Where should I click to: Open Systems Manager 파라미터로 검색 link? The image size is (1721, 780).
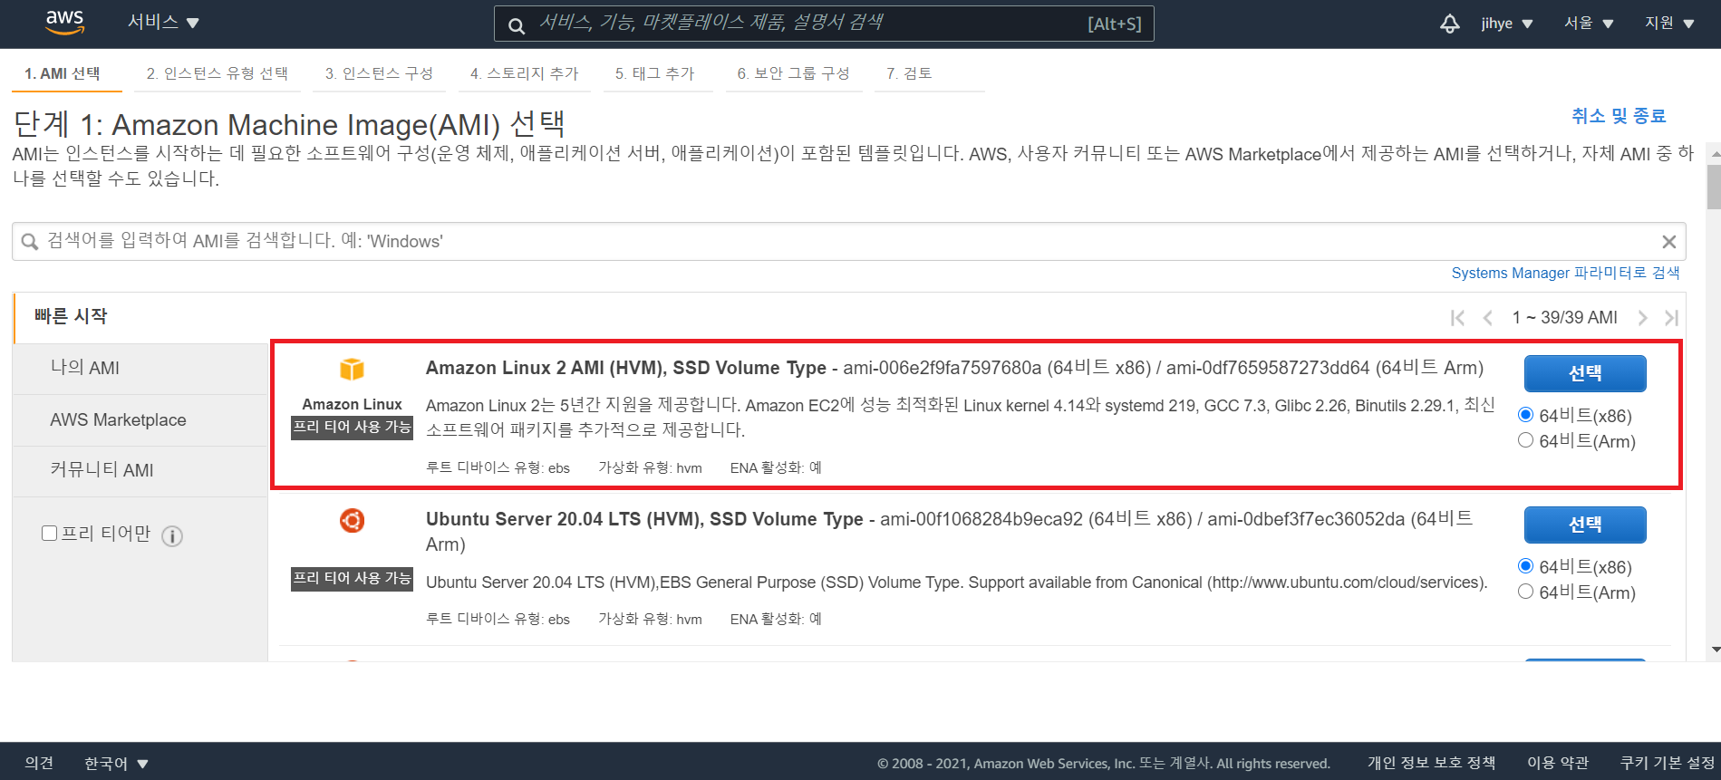(x=1565, y=273)
